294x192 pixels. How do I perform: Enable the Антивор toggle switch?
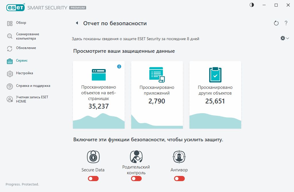click(x=179, y=179)
